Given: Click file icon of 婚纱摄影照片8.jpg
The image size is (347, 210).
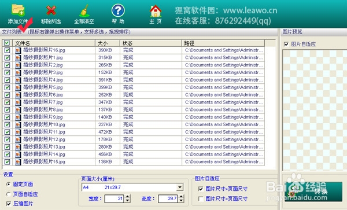Looking at the screenshot, I should tap(18, 110).
